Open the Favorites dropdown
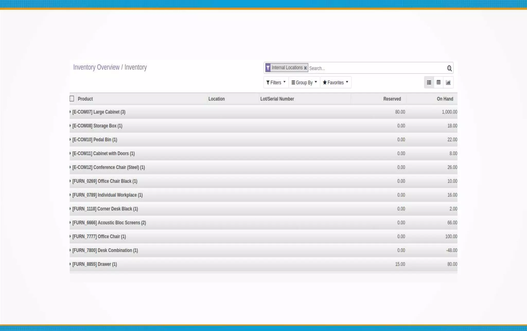 [x=335, y=82]
